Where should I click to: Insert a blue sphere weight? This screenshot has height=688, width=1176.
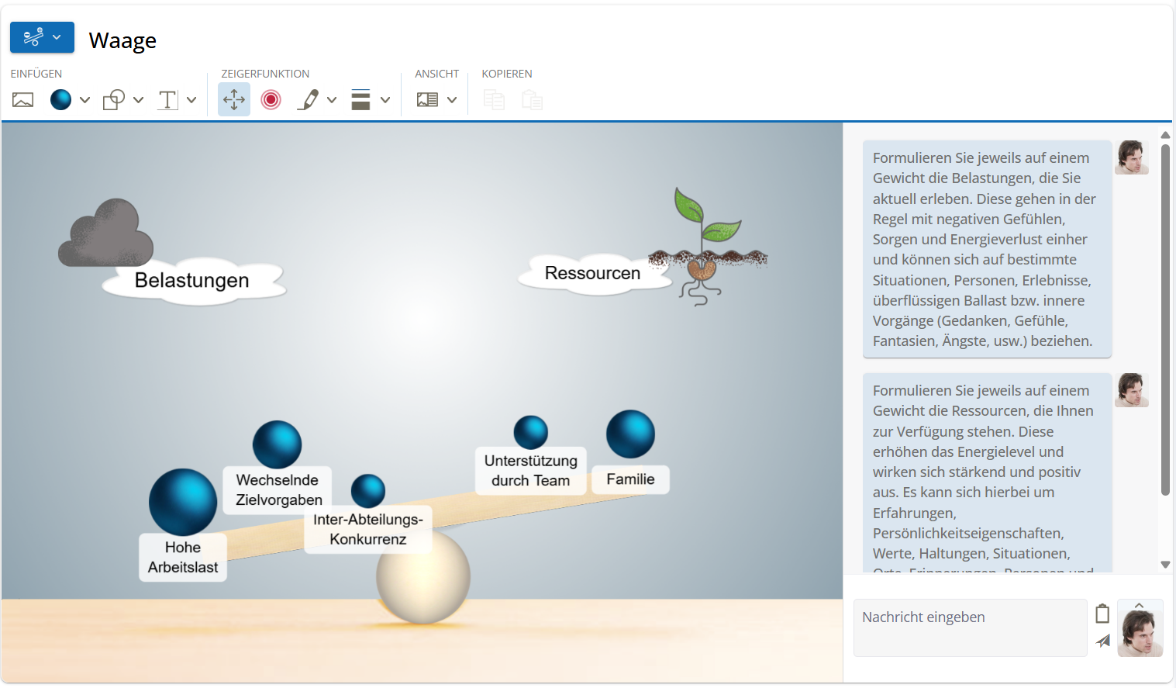point(60,100)
